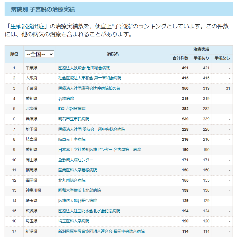Click the bold total 124
236x237 pixels.
tap(185, 211)
